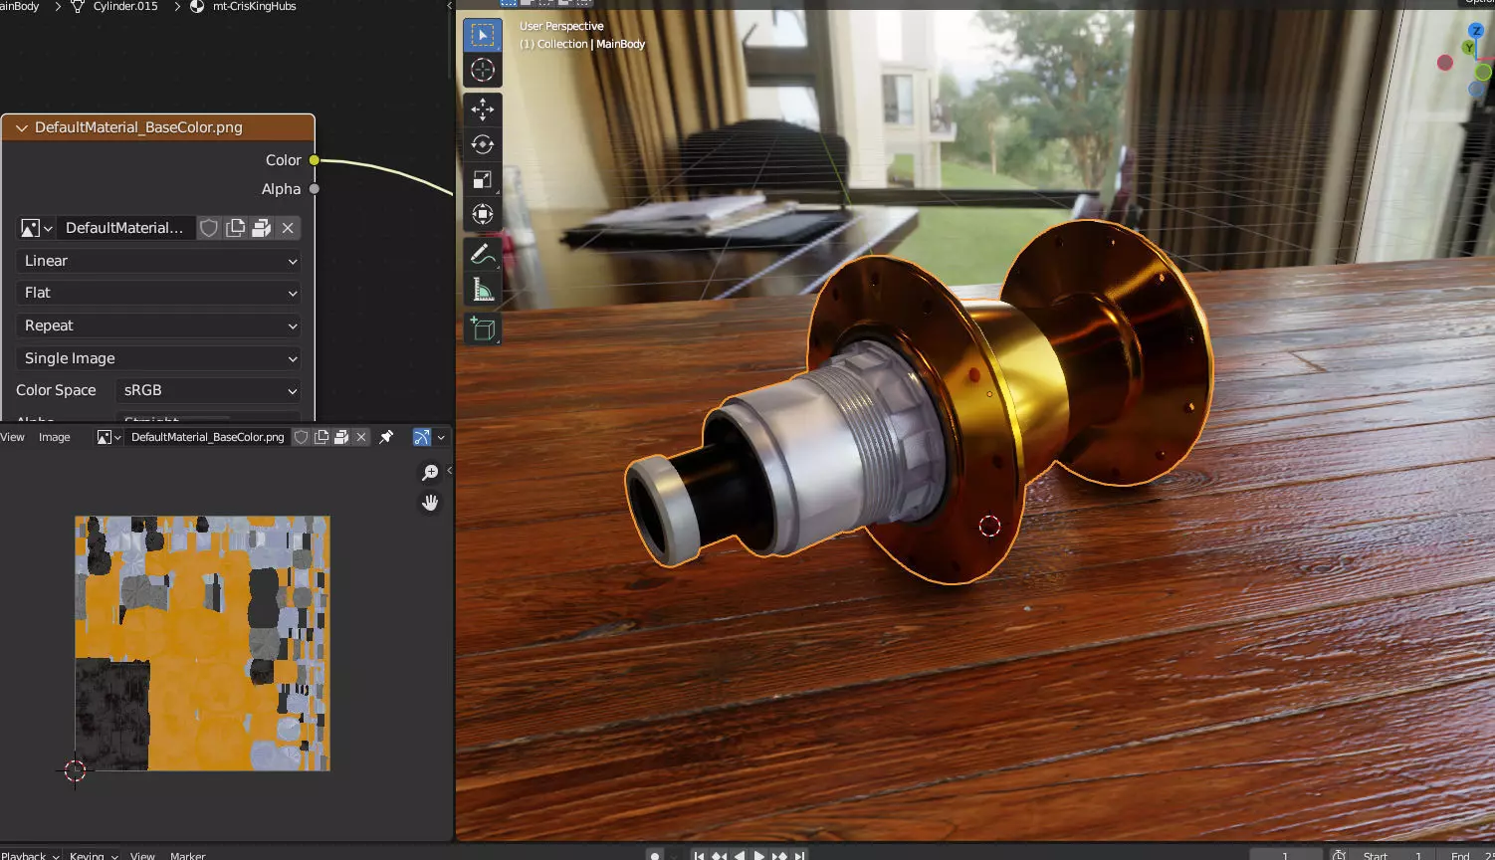Screen dimensions: 1495x860
Task: Jump to next keyframe
Action: point(779,855)
